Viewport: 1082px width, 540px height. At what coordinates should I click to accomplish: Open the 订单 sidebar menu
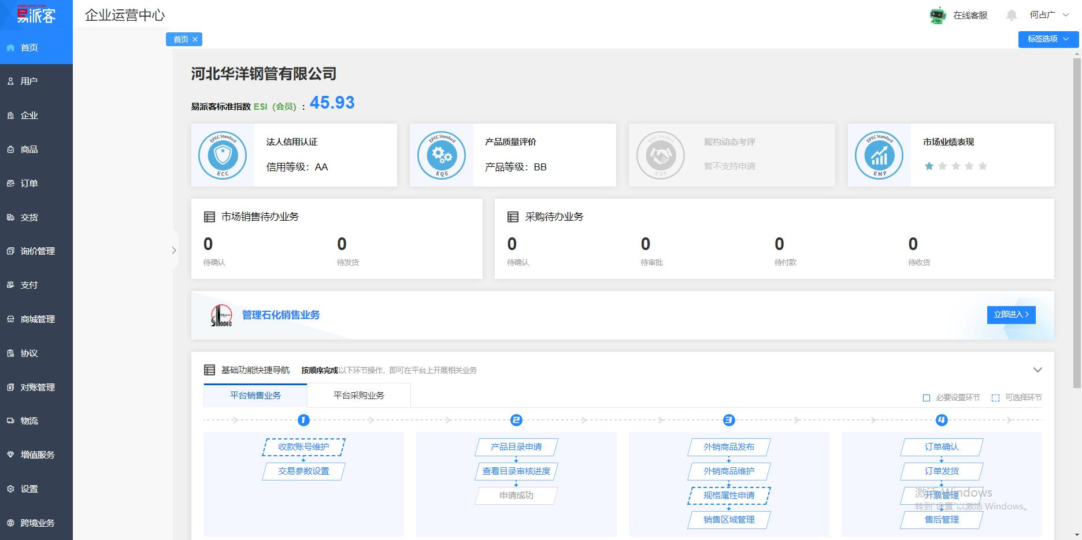[x=36, y=184]
